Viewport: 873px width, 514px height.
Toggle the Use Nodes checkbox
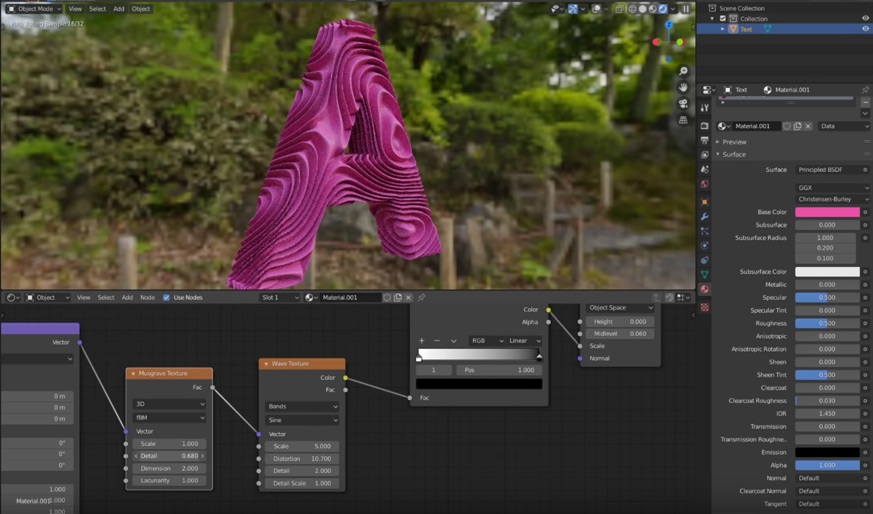166,297
